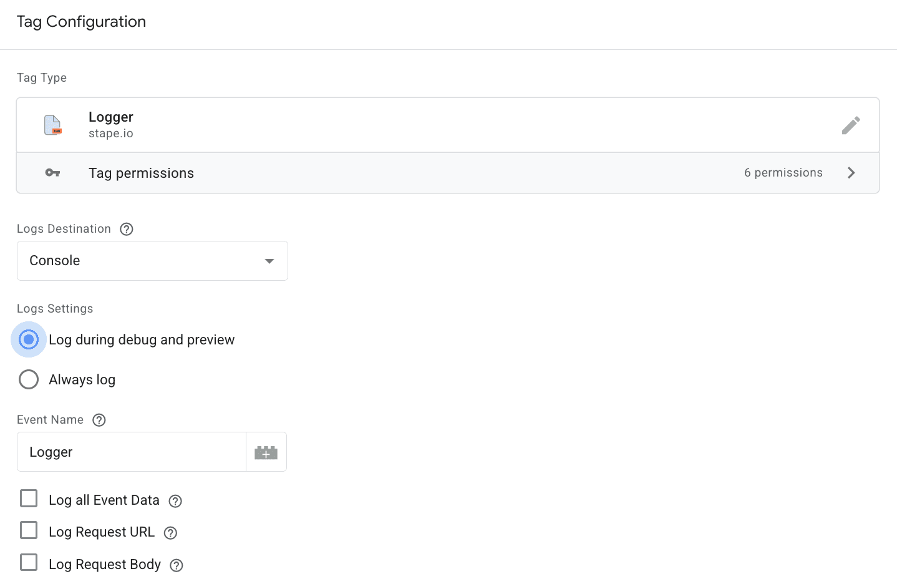This screenshot has height=584, width=897.
Task: Check the Log Request URL checkbox
Action: pyautogui.click(x=29, y=530)
